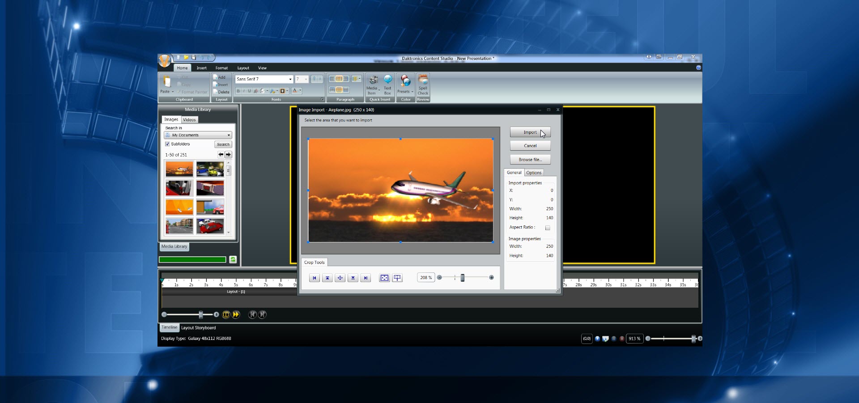Open the Insert ribbon tab
The width and height of the screenshot is (859, 403).
click(x=201, y=68)
